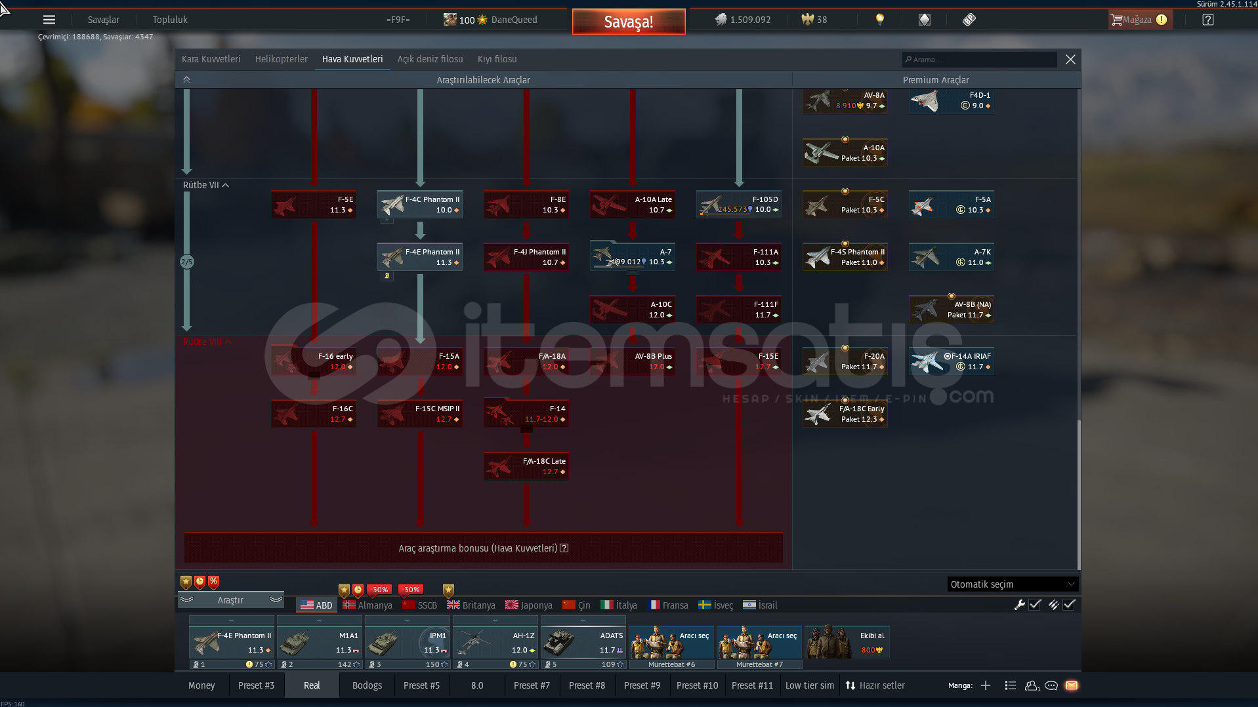Open the Battle Pass BP ticket icon
The width and height of the screenshot is (1258, 707).
(x=969, y=20)
